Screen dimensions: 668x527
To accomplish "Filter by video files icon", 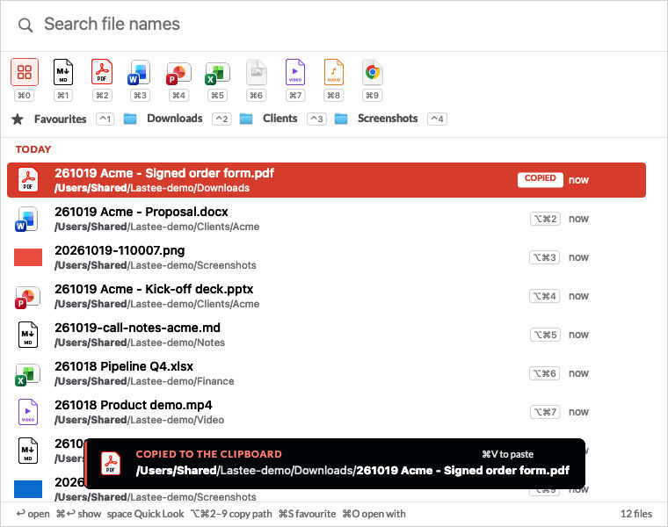I will (x=295, y=72).
